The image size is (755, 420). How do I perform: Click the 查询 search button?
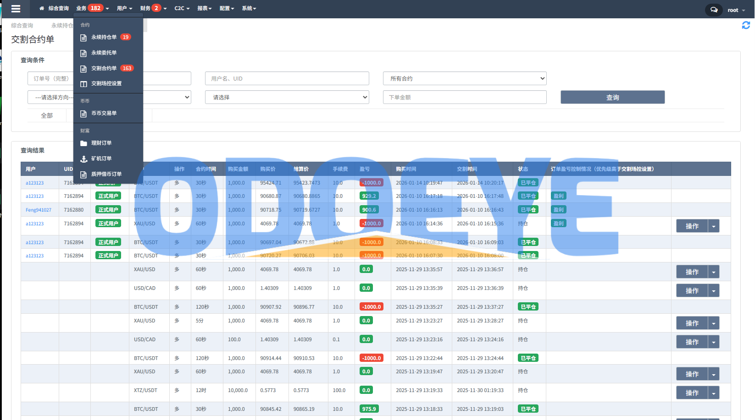point(612,97)
